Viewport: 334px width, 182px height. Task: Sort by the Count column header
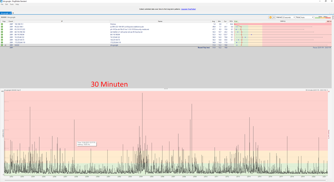11,21
